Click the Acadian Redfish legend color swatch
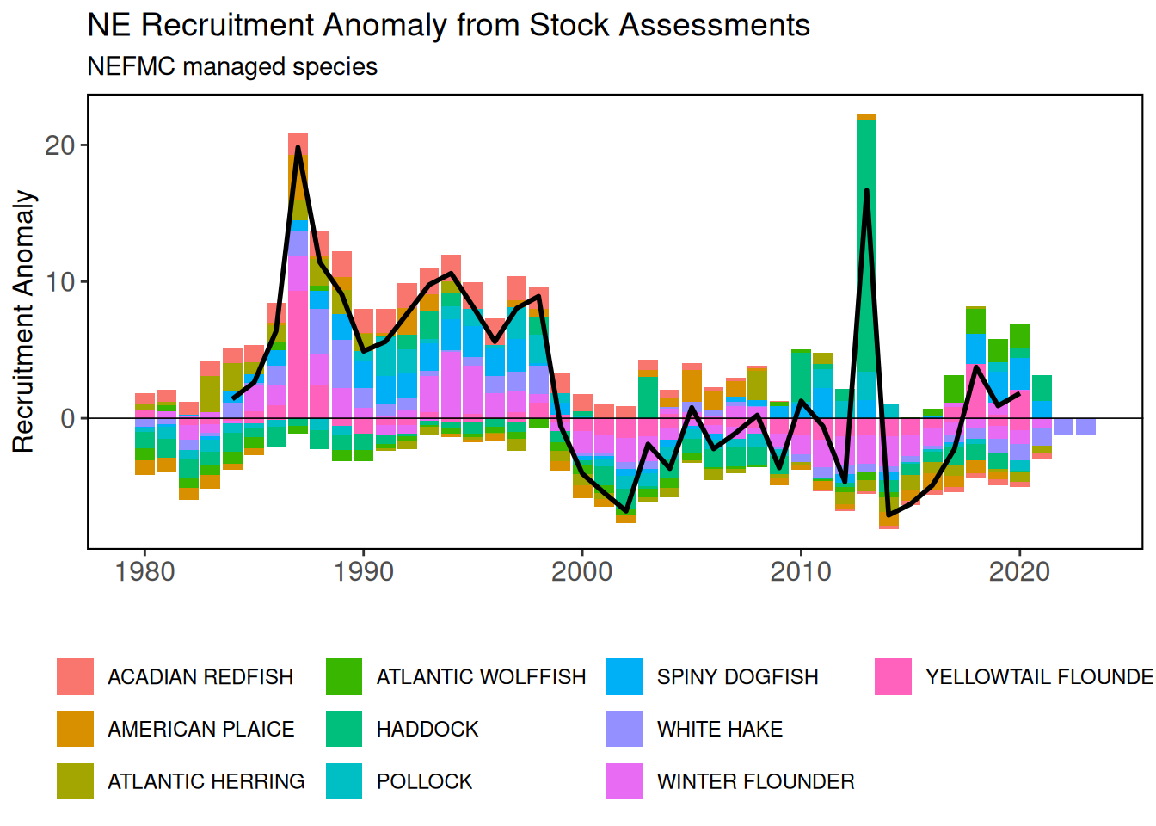1156x826 pixels. [75, 676]
